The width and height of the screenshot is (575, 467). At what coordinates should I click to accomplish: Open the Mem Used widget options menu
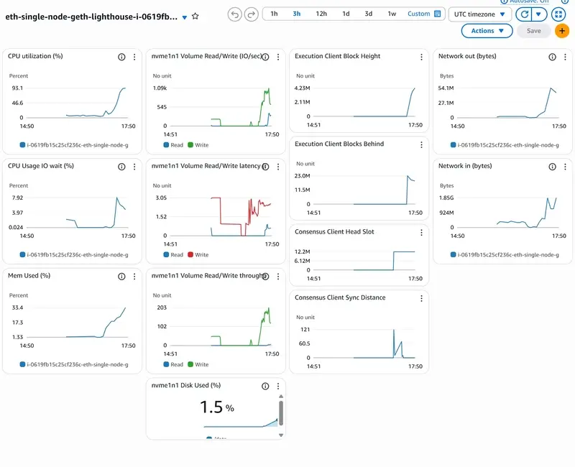(x=134, y=275)
